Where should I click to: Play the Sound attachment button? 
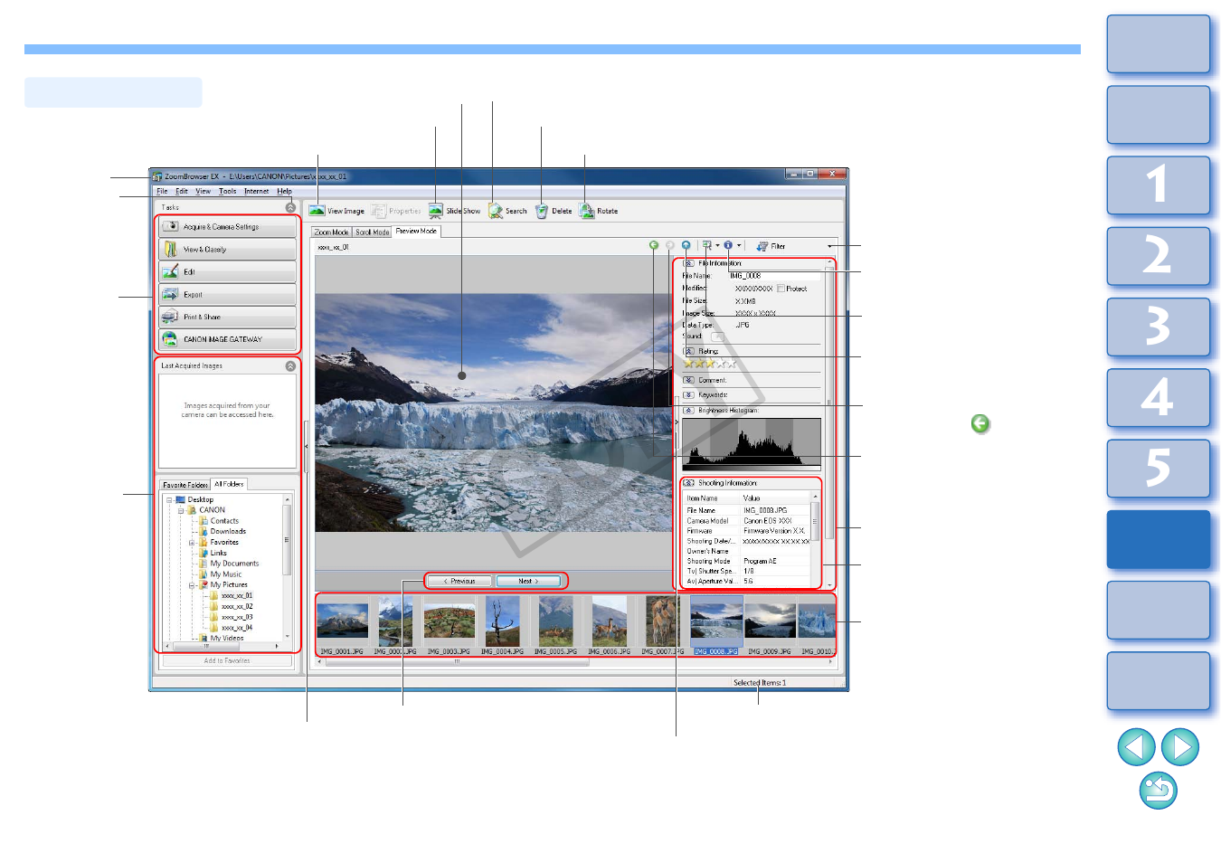pos(717,337)
